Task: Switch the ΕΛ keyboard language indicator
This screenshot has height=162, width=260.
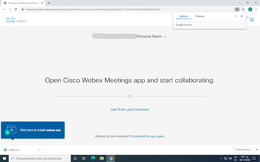Action: [236, 158]
